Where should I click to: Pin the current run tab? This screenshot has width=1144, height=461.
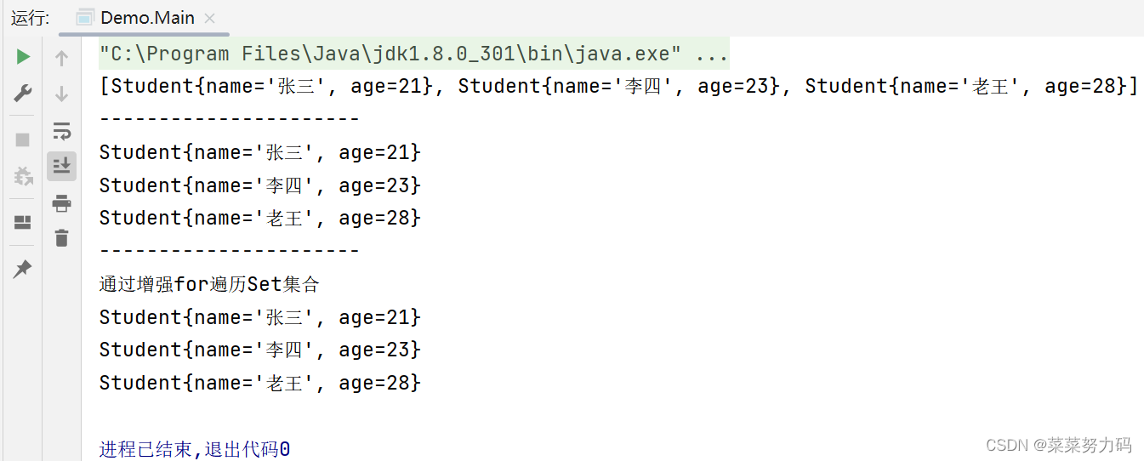[x=23, y=270]
